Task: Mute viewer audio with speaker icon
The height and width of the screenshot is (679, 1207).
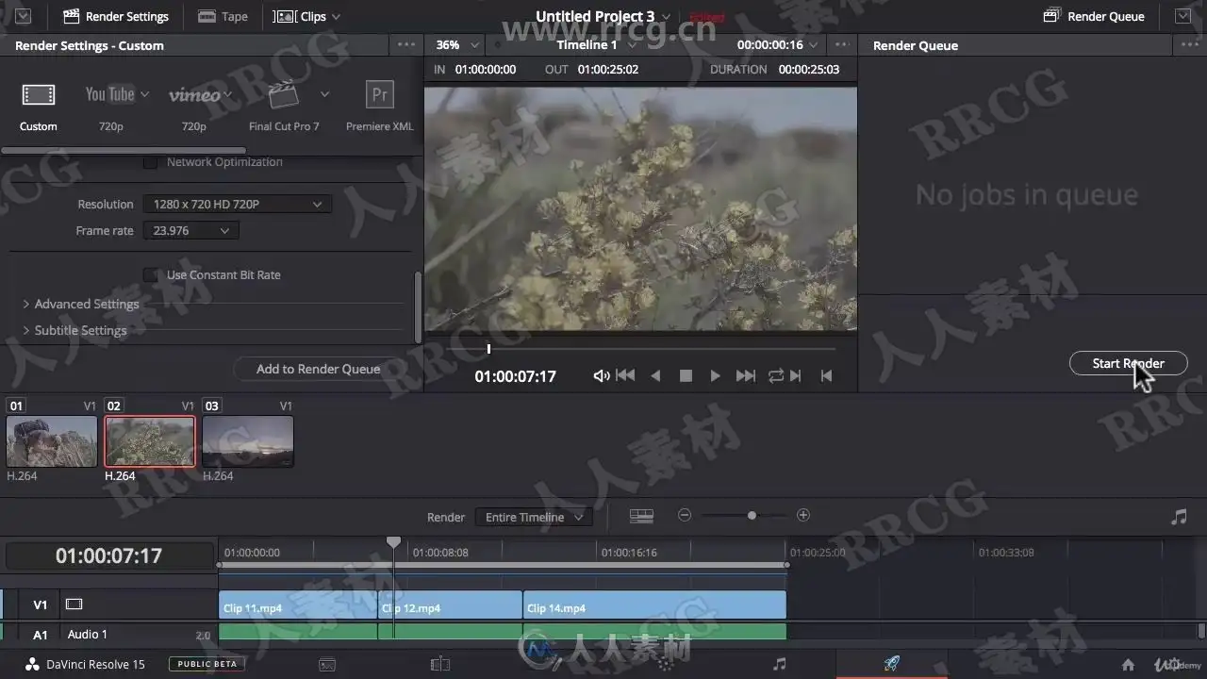Action: 601,375
